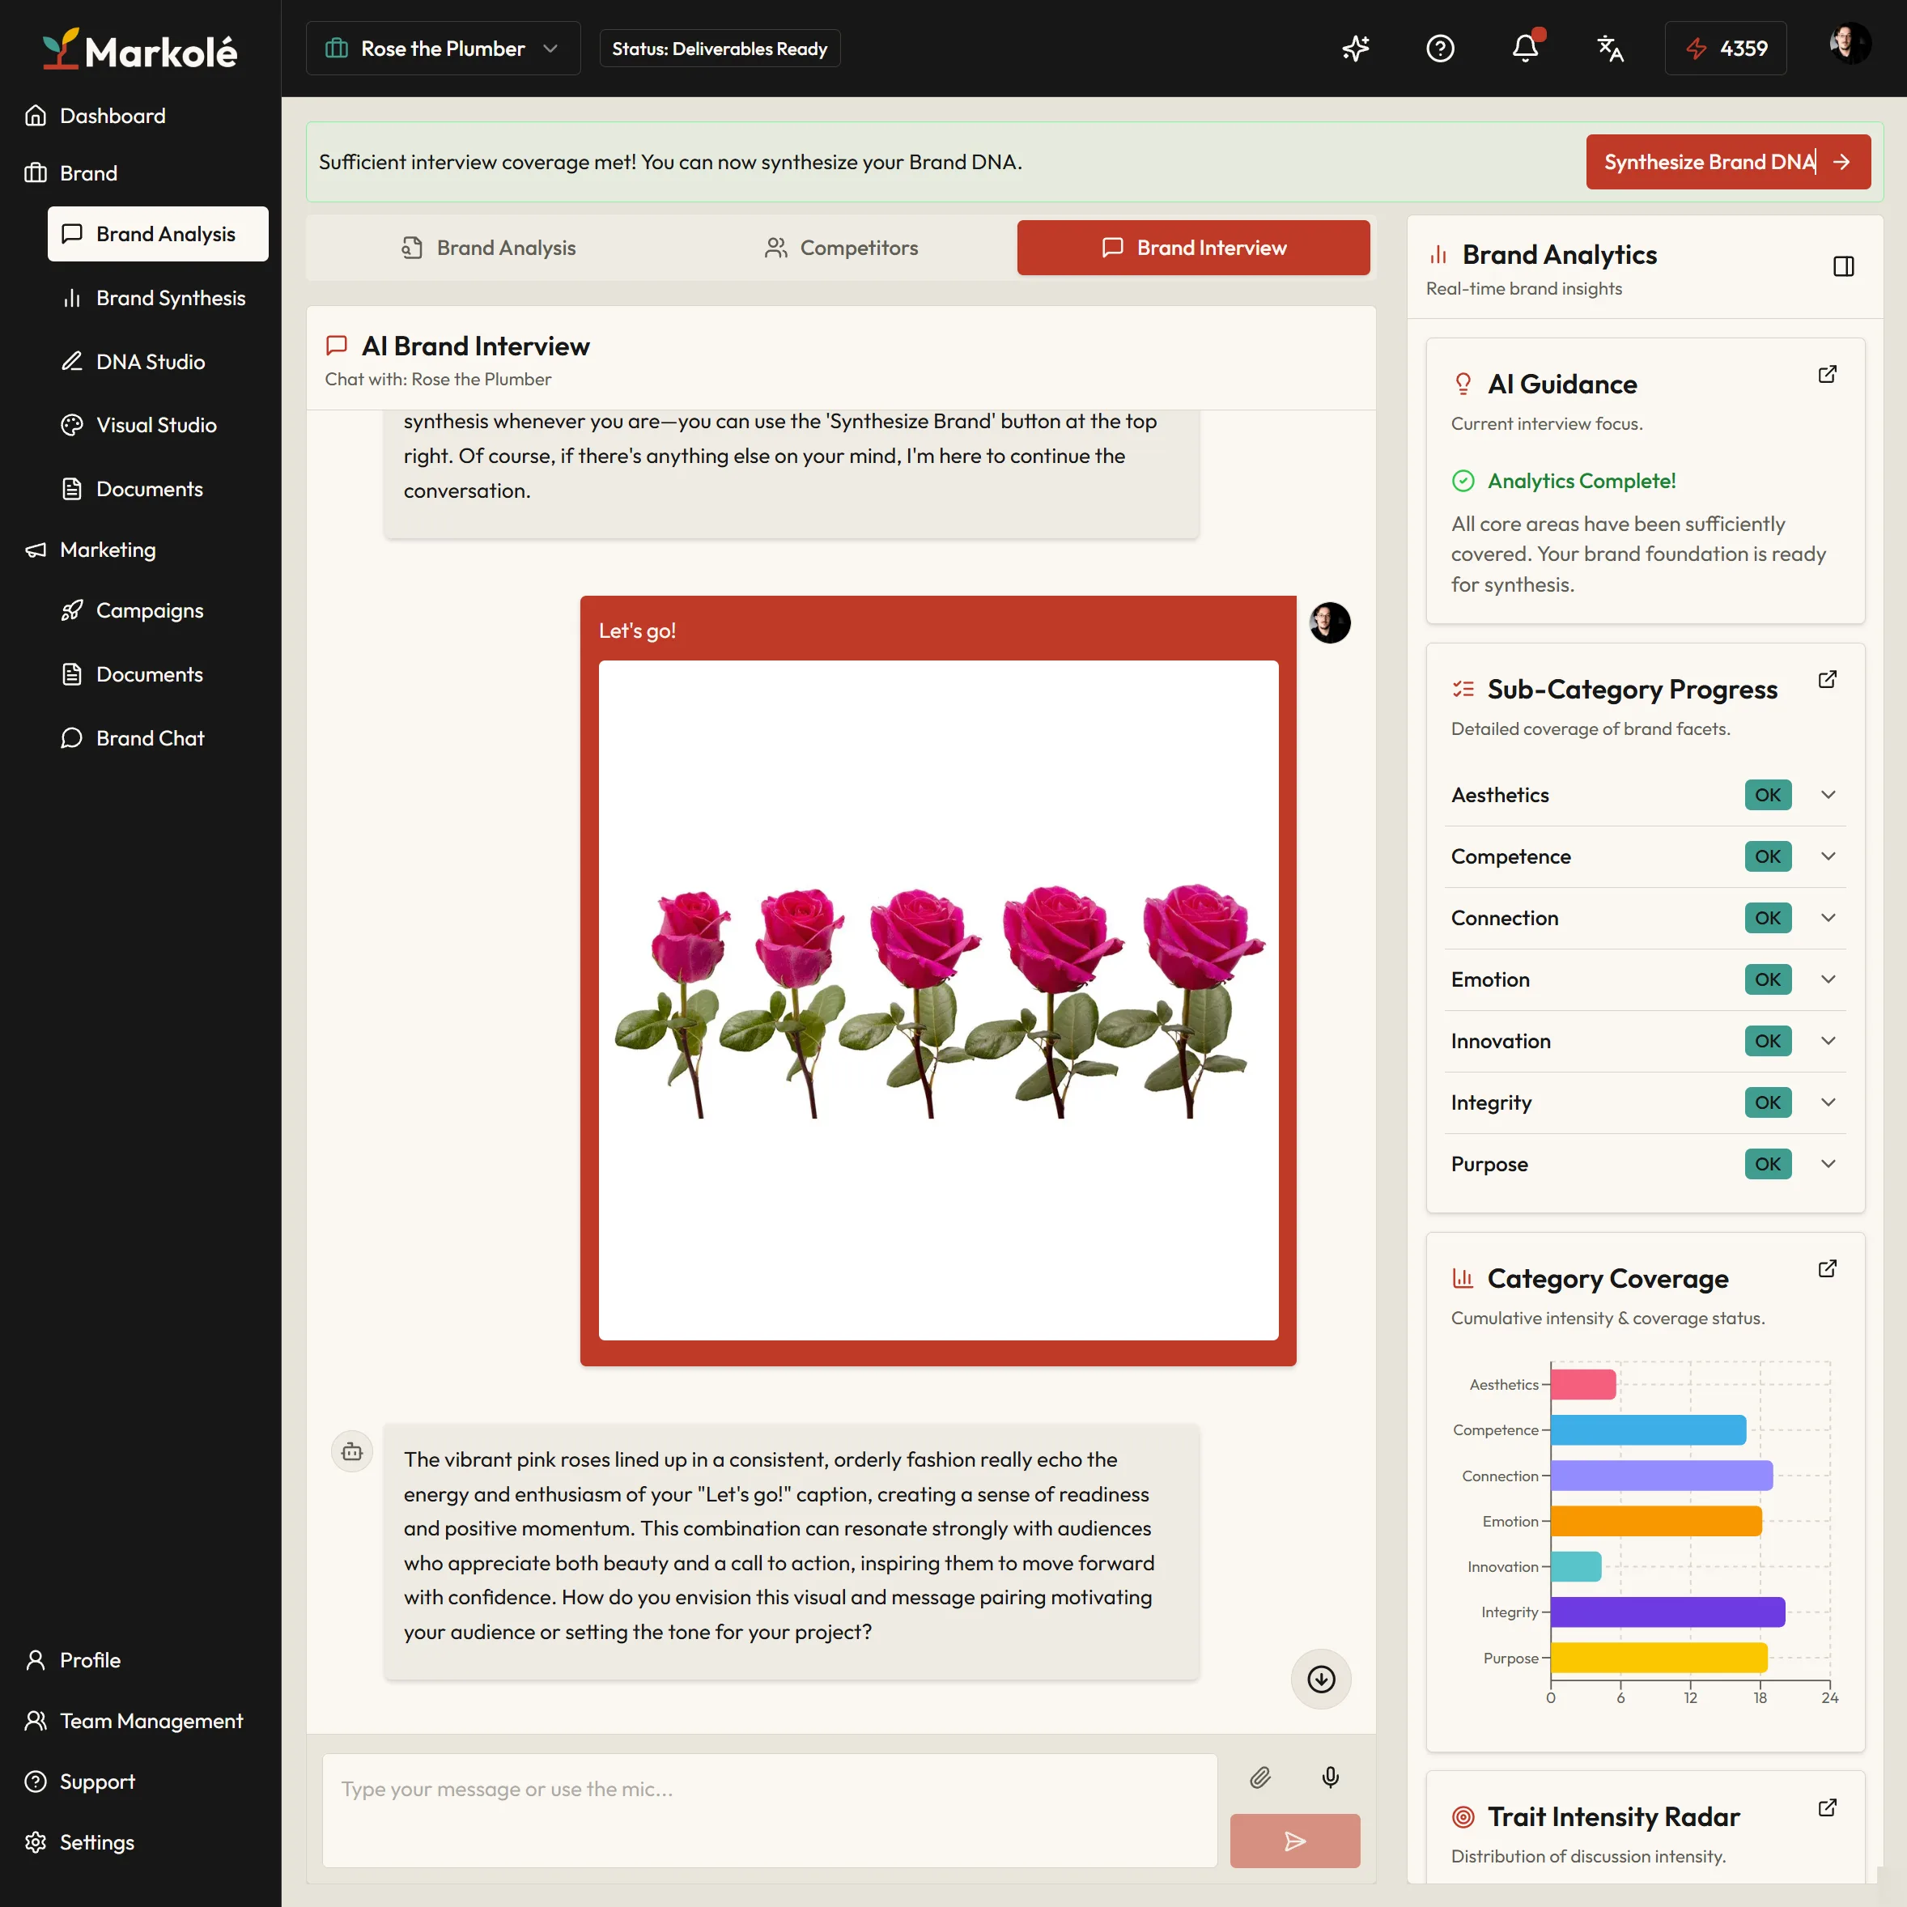Image resolution: width=1907 pixels, height=1907 pixels.
Task: Click the message input field
Action: [770, 1809]
